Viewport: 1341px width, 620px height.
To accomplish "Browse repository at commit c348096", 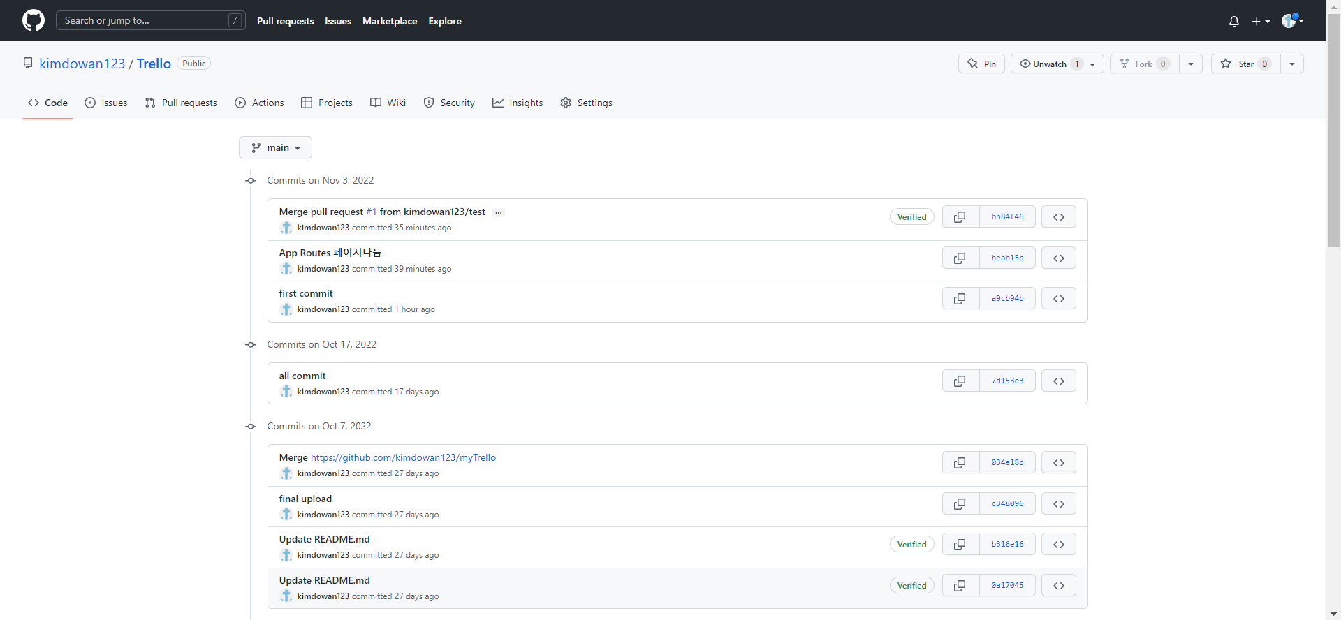I will [1059, 504].
